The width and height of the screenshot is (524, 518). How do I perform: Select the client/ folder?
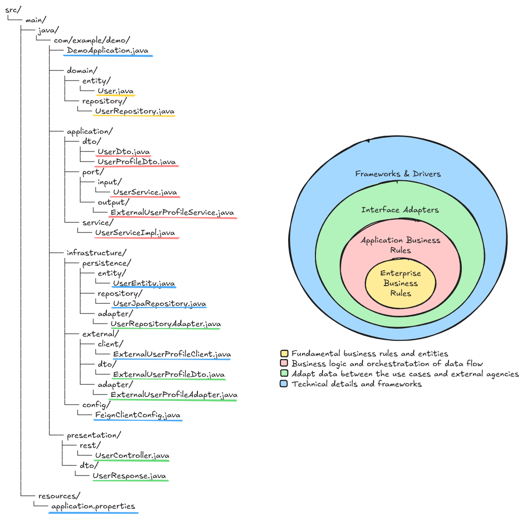click(110, 344)
